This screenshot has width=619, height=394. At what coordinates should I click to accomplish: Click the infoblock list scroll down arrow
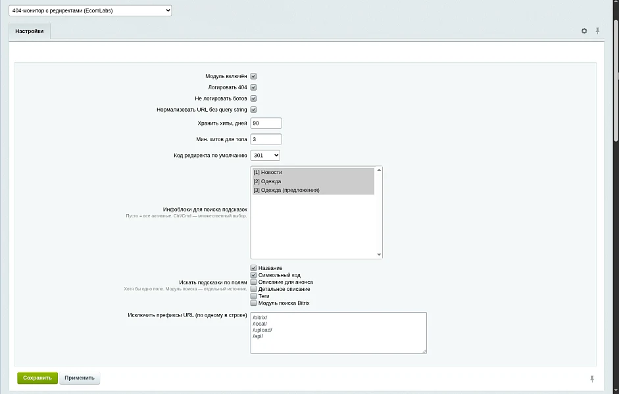[379, 255]
